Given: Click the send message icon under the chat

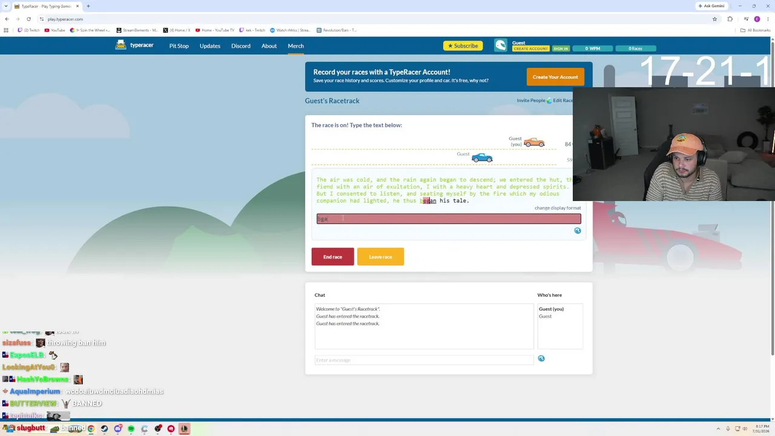Looking at the screenshot, I should tap(541, 358).
